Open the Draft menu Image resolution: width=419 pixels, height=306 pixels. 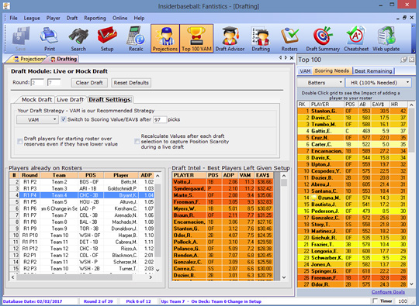[x=72, y=18]
